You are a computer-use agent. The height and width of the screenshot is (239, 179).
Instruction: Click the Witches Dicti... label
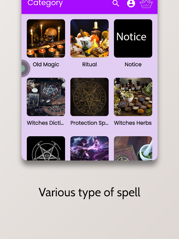pos(45,123)
